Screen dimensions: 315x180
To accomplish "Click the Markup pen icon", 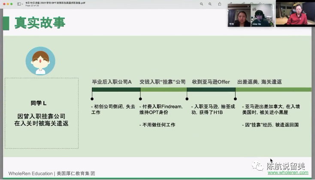I will [230, 4].
